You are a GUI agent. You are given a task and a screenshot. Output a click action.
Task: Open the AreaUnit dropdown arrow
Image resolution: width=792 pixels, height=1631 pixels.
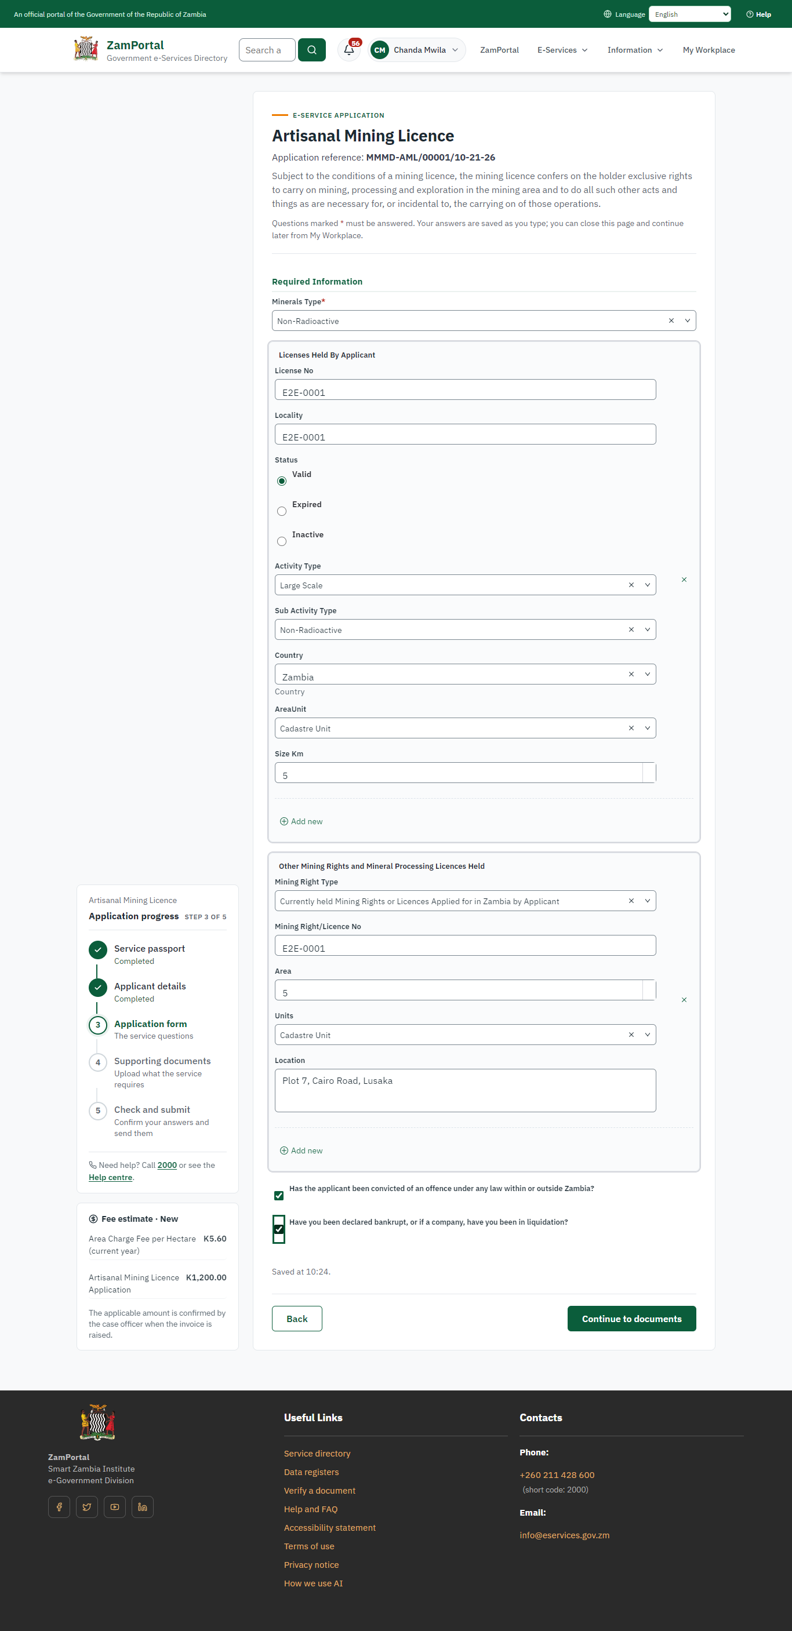[648, 728]
